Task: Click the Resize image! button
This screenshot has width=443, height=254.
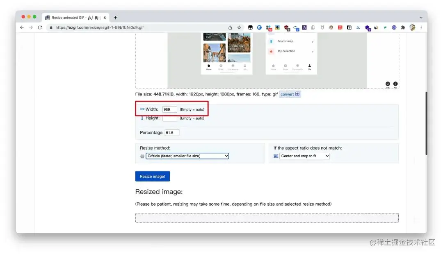Action: tap(153, 176)
